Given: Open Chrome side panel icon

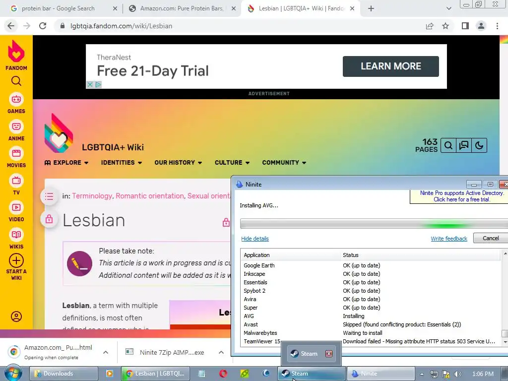Looking at the screenshot, I should [465, 26].
